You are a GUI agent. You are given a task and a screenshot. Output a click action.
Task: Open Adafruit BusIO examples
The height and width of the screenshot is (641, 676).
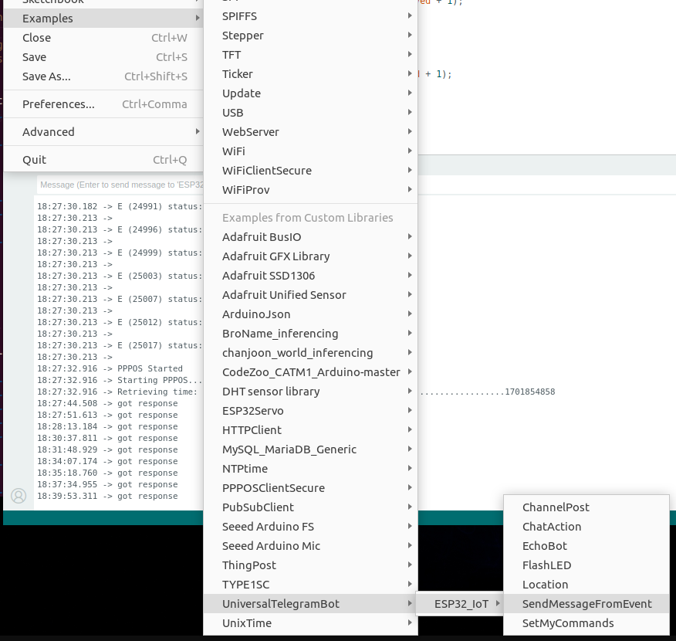click(x=310, y=237)
